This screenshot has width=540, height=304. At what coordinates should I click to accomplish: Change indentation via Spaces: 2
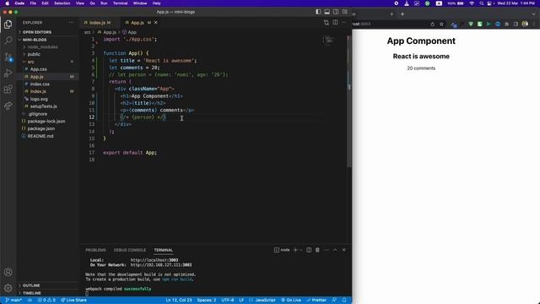(206, 301)
